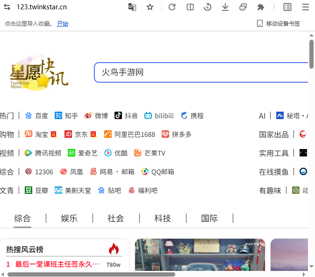315x277 pixels.
Task: Click the vertical scrollbar thumb
Action: tap(311, 54)
